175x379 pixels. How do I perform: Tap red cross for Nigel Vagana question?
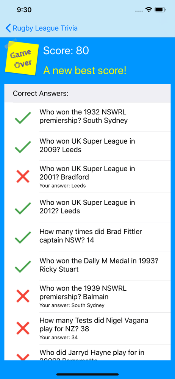(23, 328)
